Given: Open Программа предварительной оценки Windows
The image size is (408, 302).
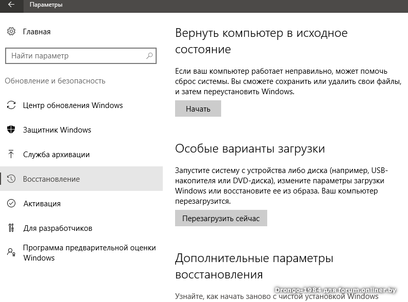Looking at the screenshot, I should tap(89, 253).
